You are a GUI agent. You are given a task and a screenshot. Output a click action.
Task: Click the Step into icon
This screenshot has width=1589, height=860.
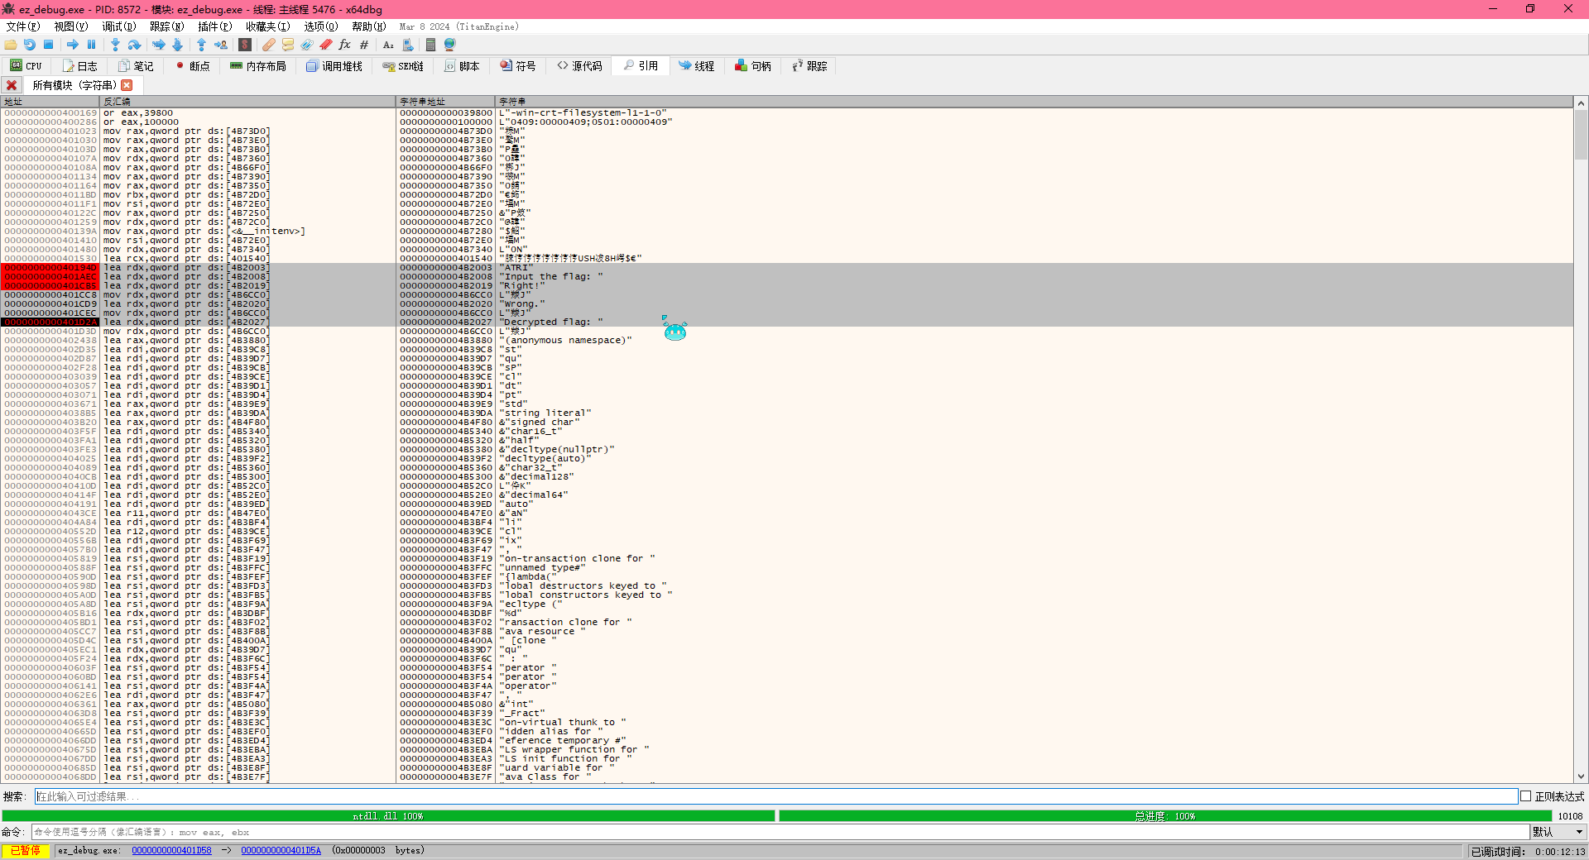coord(115,45)
